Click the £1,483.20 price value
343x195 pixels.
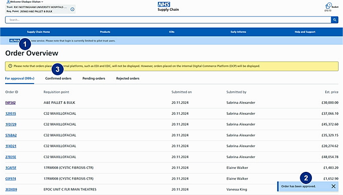[x=331, y=168]
